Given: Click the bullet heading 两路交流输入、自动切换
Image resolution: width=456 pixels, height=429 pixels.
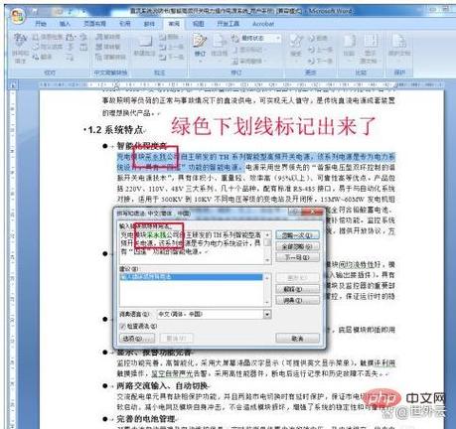Looking at the screenshot, I should click(x=162, y=385).
